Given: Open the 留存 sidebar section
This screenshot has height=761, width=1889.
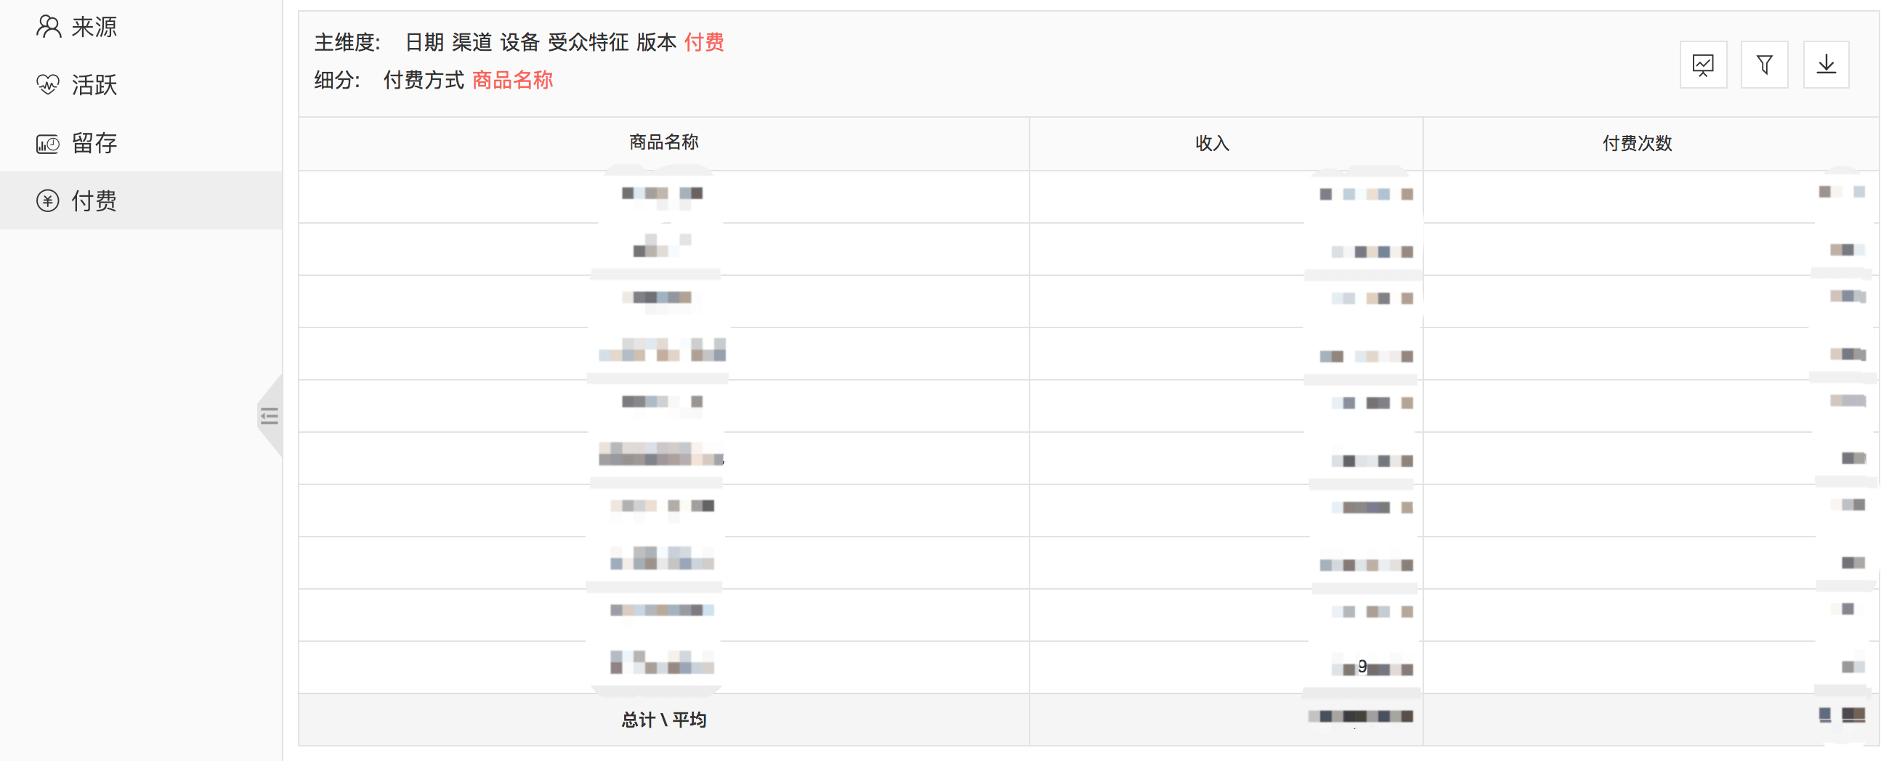Looking at the screenshot, I should (94, 143).
